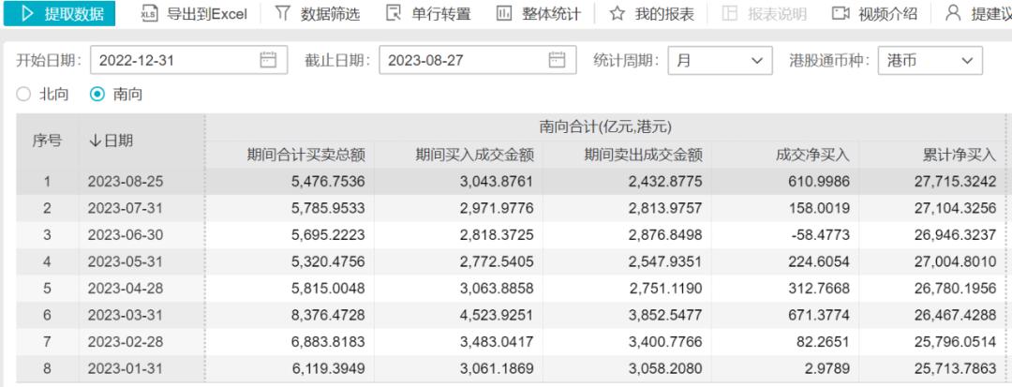Expand the 港股通币种 dropdown
The image size is (1012, 387).
pos(930,61)
